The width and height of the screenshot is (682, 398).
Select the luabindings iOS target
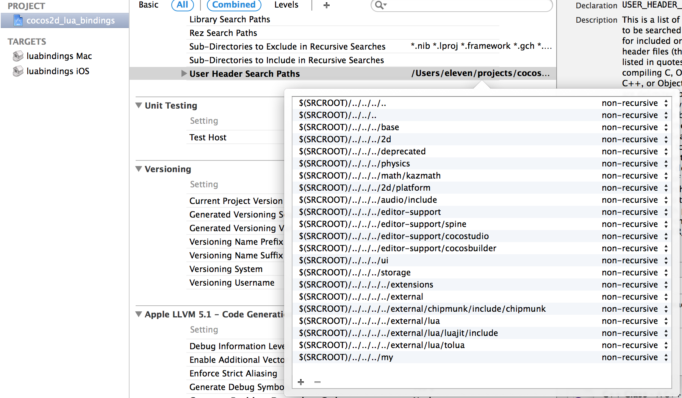click(x=58, y=71)
